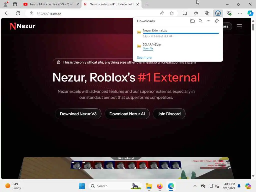Open Read aloud in address bar
256x192 pixels.
162,13
